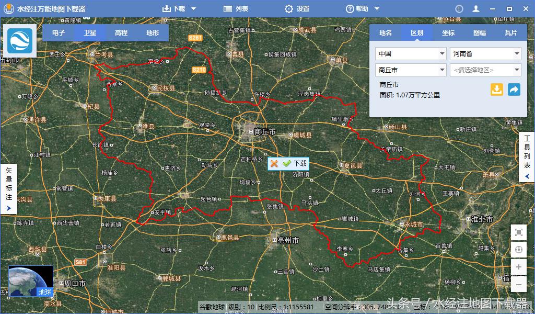The height and width of the screenshot is (314, 535).
Task: Open the 设置 (Settings) gear icon
Action: 288,8
